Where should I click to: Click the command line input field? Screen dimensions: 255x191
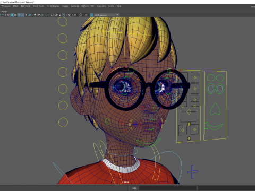[167, 188]
